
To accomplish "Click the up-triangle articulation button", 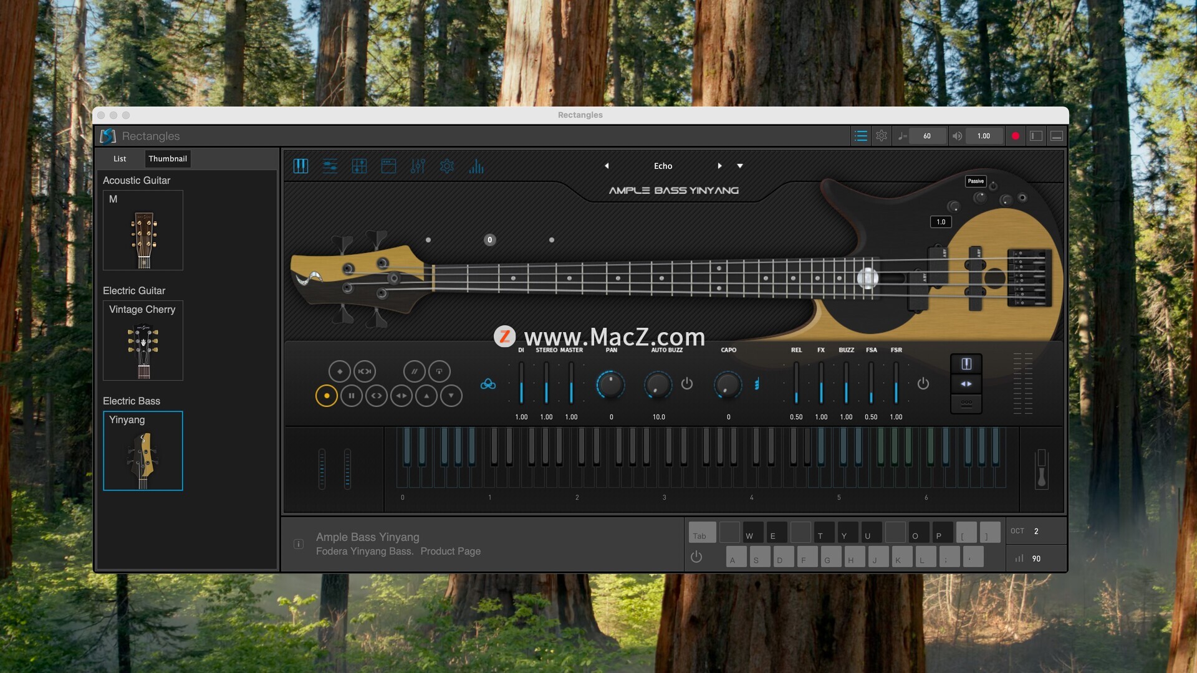I will pyautogui.click(x=426, y=396).
